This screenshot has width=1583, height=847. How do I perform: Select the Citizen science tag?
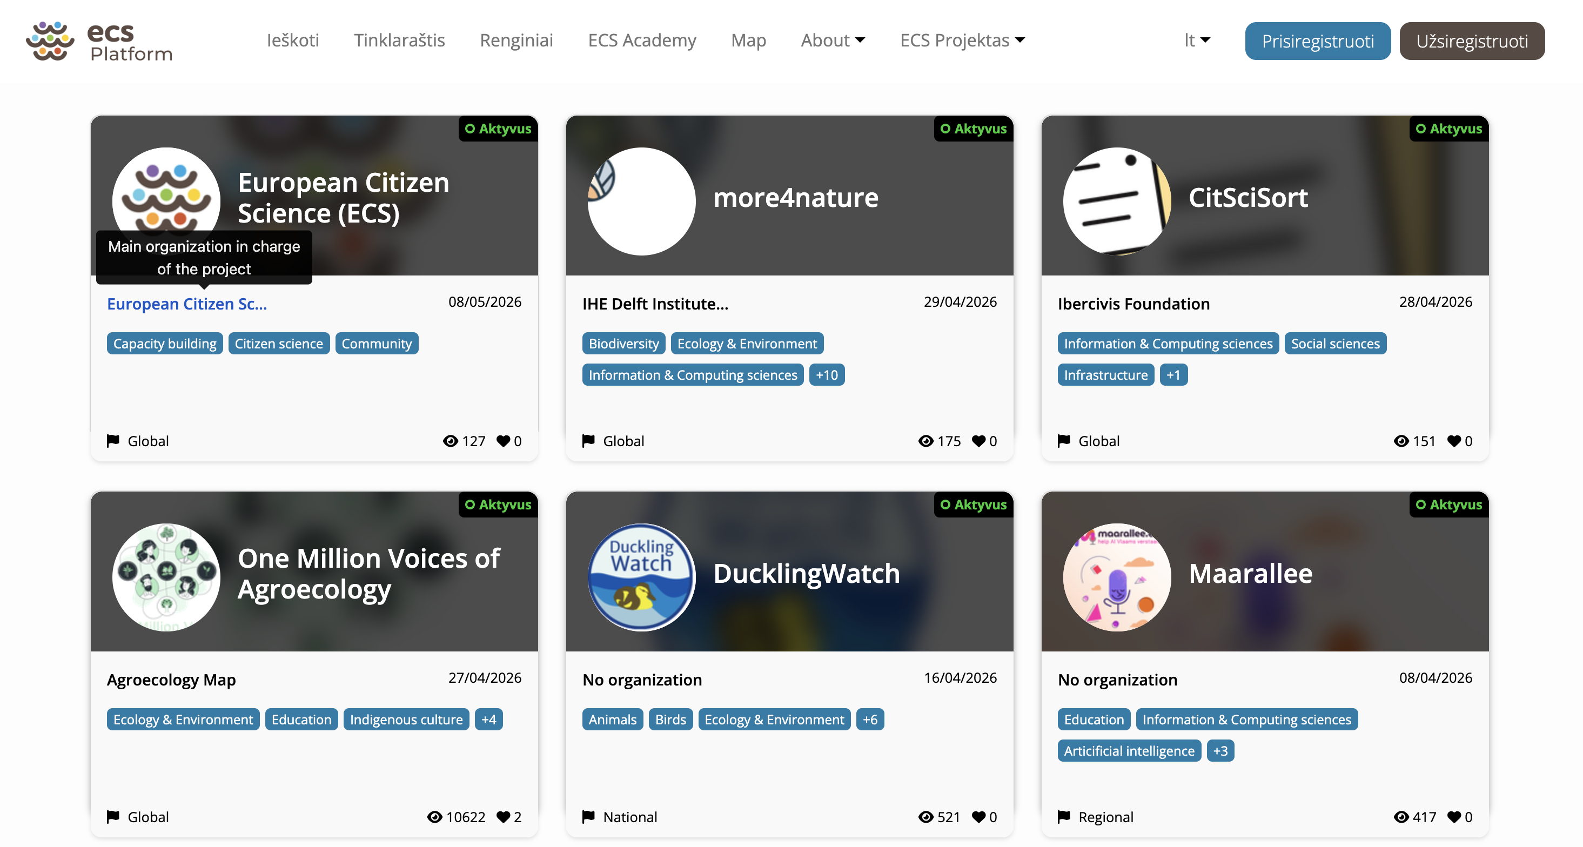(x=278, y=344)
